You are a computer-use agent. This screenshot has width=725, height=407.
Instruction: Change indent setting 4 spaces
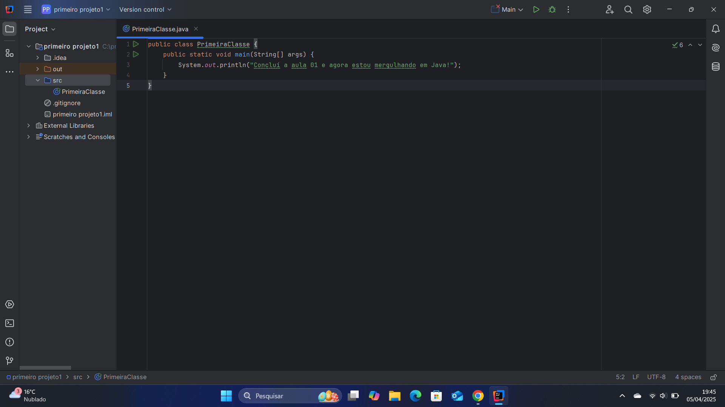(688, 377)
